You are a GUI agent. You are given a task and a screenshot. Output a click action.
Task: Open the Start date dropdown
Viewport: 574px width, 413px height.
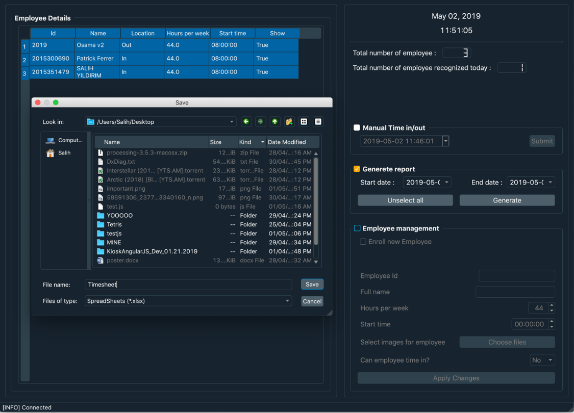(x=446, y=182)
